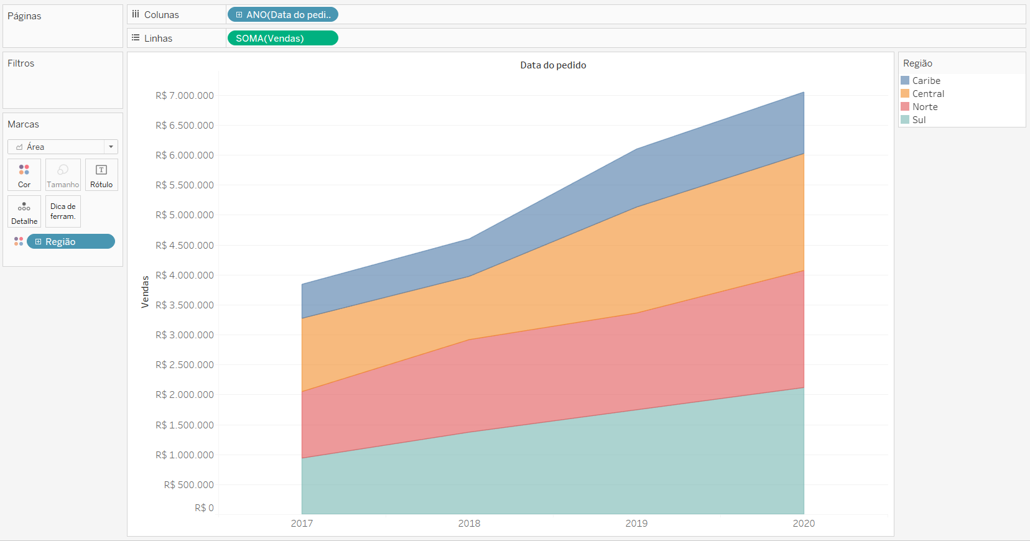Viewport: 1030px width, 541px height.
Task: Click the Caribe legend color swatch
Action: point(905,80)
